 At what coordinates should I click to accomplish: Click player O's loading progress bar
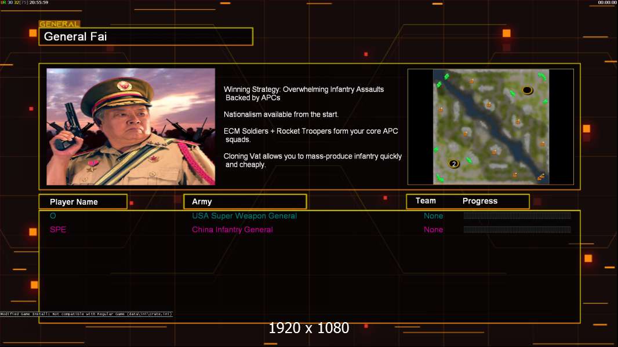[x=517, y=215]
